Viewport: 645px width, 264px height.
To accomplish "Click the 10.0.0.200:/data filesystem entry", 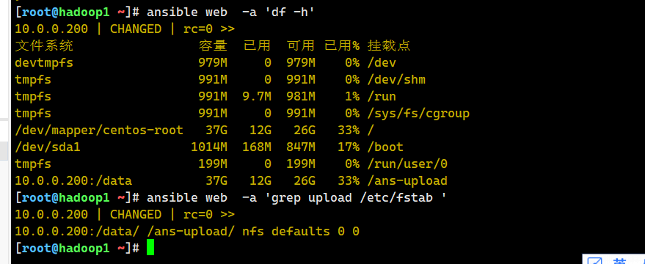I will click(x=73, y=181).
